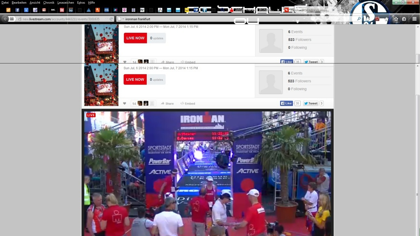The height and width of the screenshot is (236, 420).
Task: Go to the browser home page icon
Action: click(x=386, y=19)
